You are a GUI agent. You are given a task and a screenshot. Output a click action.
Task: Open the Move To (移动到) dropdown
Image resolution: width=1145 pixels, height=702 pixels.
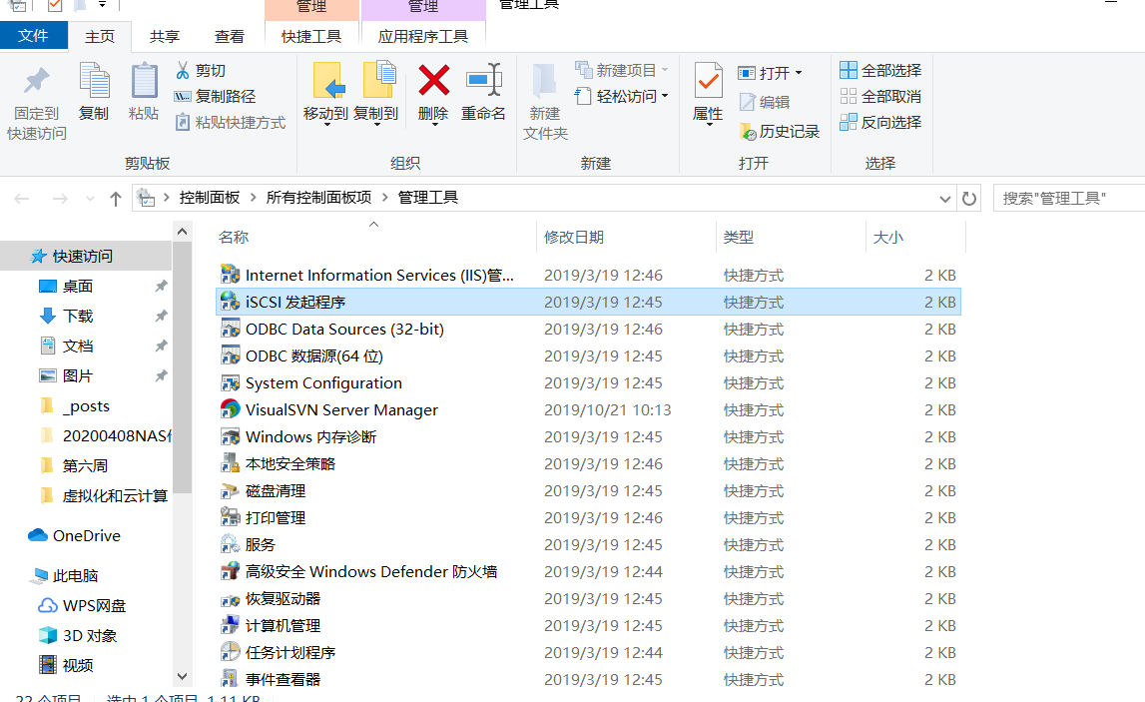pos(326,125)
